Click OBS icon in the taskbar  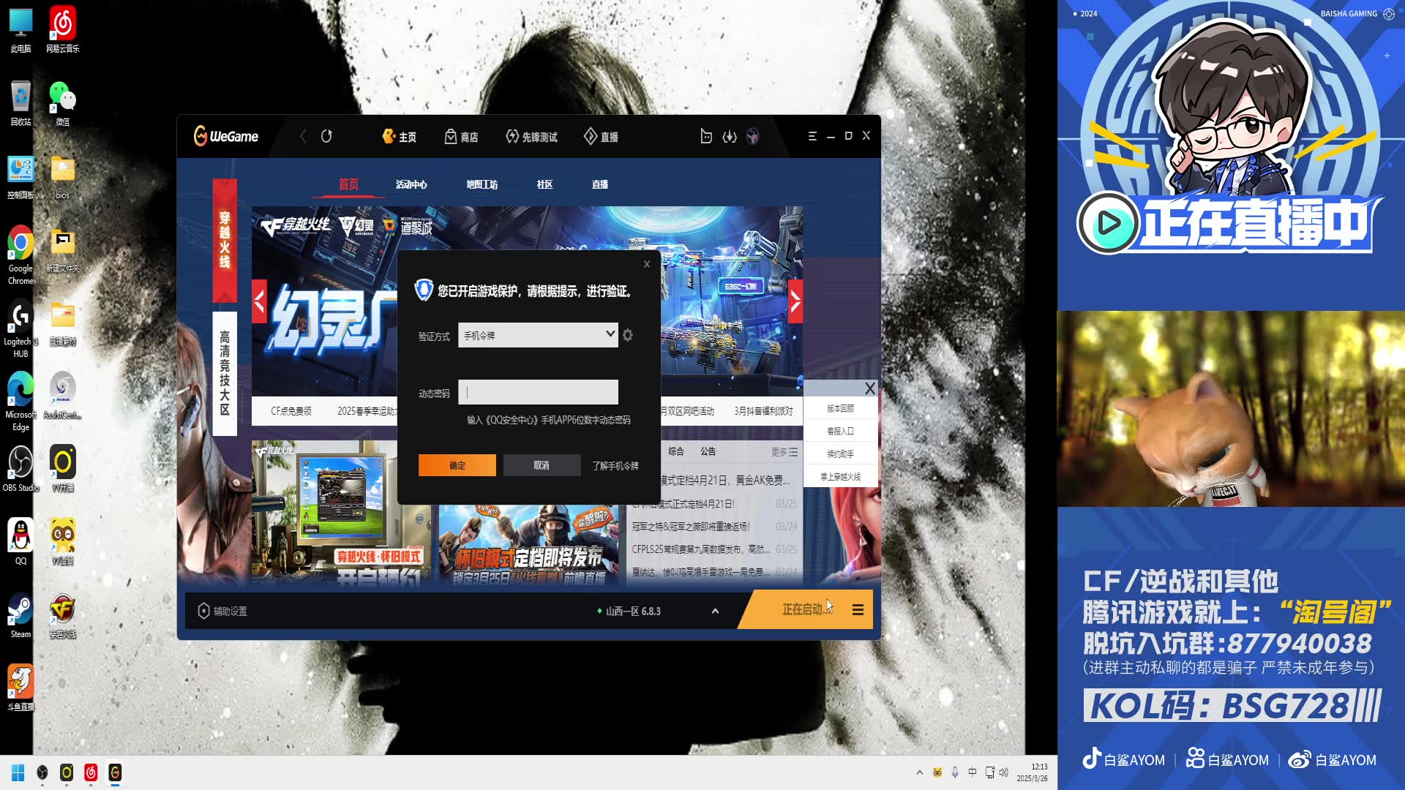(42, 772)
